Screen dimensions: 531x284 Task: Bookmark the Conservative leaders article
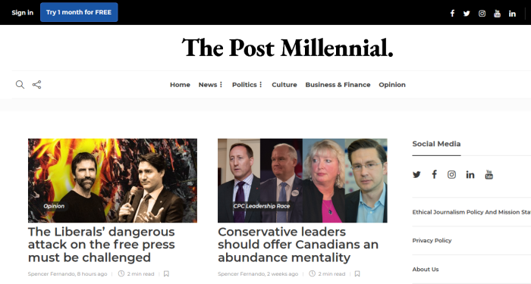(357, 273)
